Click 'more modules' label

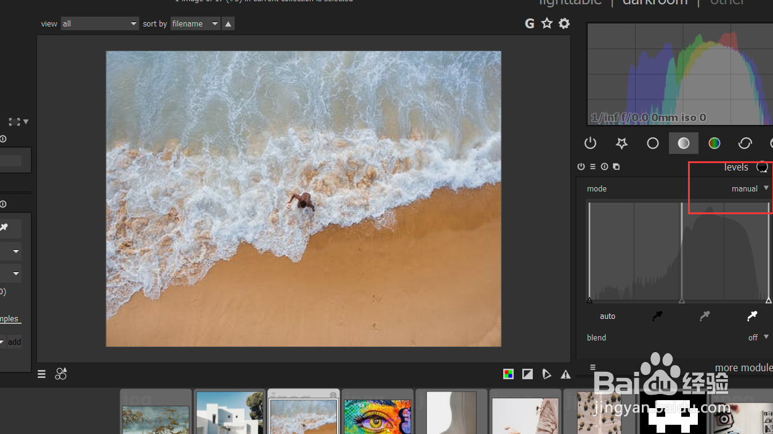click(743, 368)
